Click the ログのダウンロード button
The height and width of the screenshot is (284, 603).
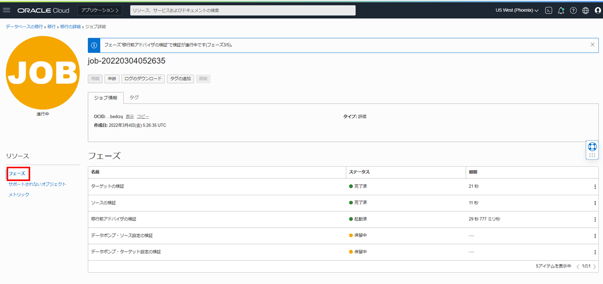[143, 79]
